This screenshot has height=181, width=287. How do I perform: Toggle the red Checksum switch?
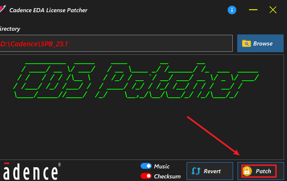click(x=146, y=176)
